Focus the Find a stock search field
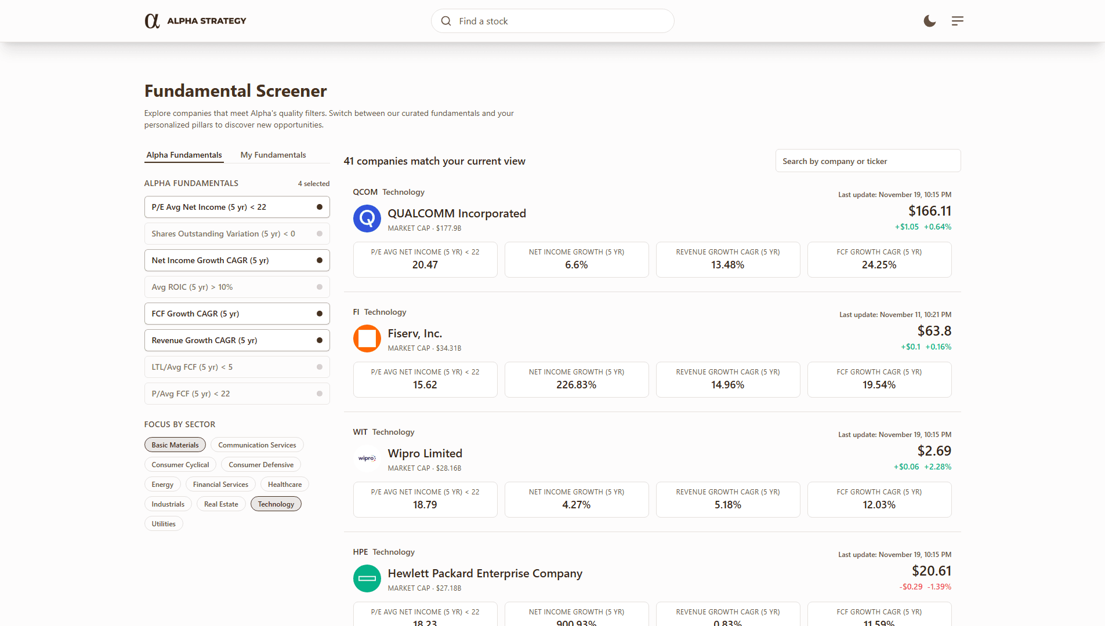This screenshot has width=1105, height=626. point(560,21)
